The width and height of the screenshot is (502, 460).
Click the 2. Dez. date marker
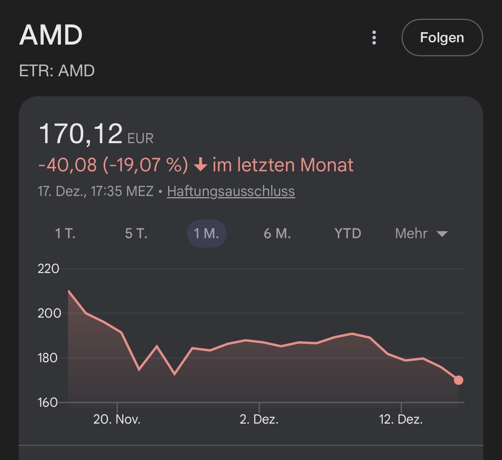pyautogui.click(x=259, y=419)
